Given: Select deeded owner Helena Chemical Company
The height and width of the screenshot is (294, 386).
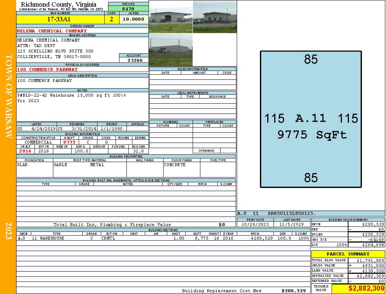Looking at the screenshot, I should [x=52, y=31].
